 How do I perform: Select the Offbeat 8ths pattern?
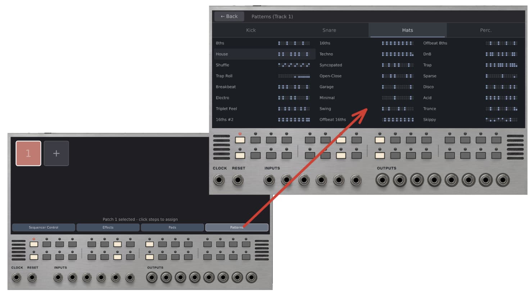point(435,43)
